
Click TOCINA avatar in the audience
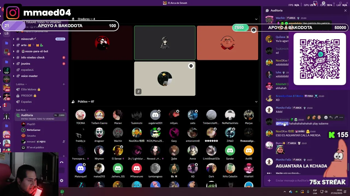[x=81, y=115]
